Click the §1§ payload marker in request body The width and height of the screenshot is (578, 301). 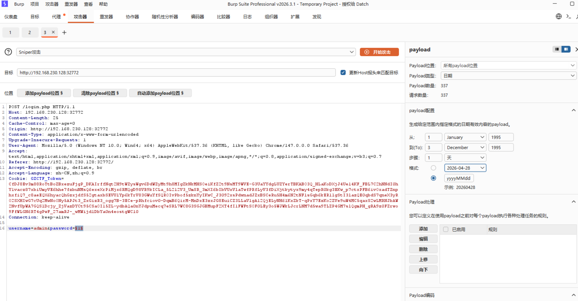[79, 228]
